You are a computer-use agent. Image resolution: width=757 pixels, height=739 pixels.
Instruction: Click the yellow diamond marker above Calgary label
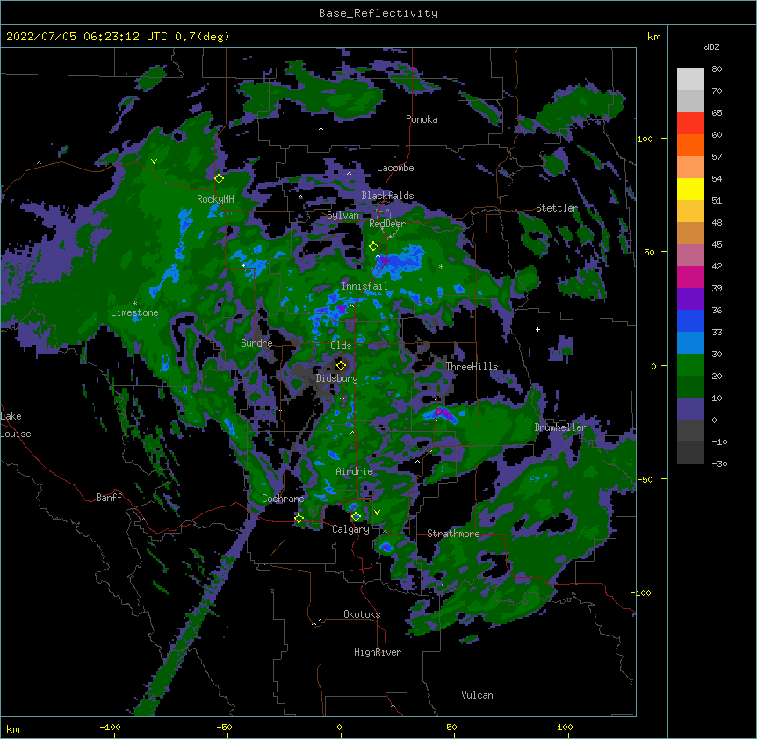(356, 517)
